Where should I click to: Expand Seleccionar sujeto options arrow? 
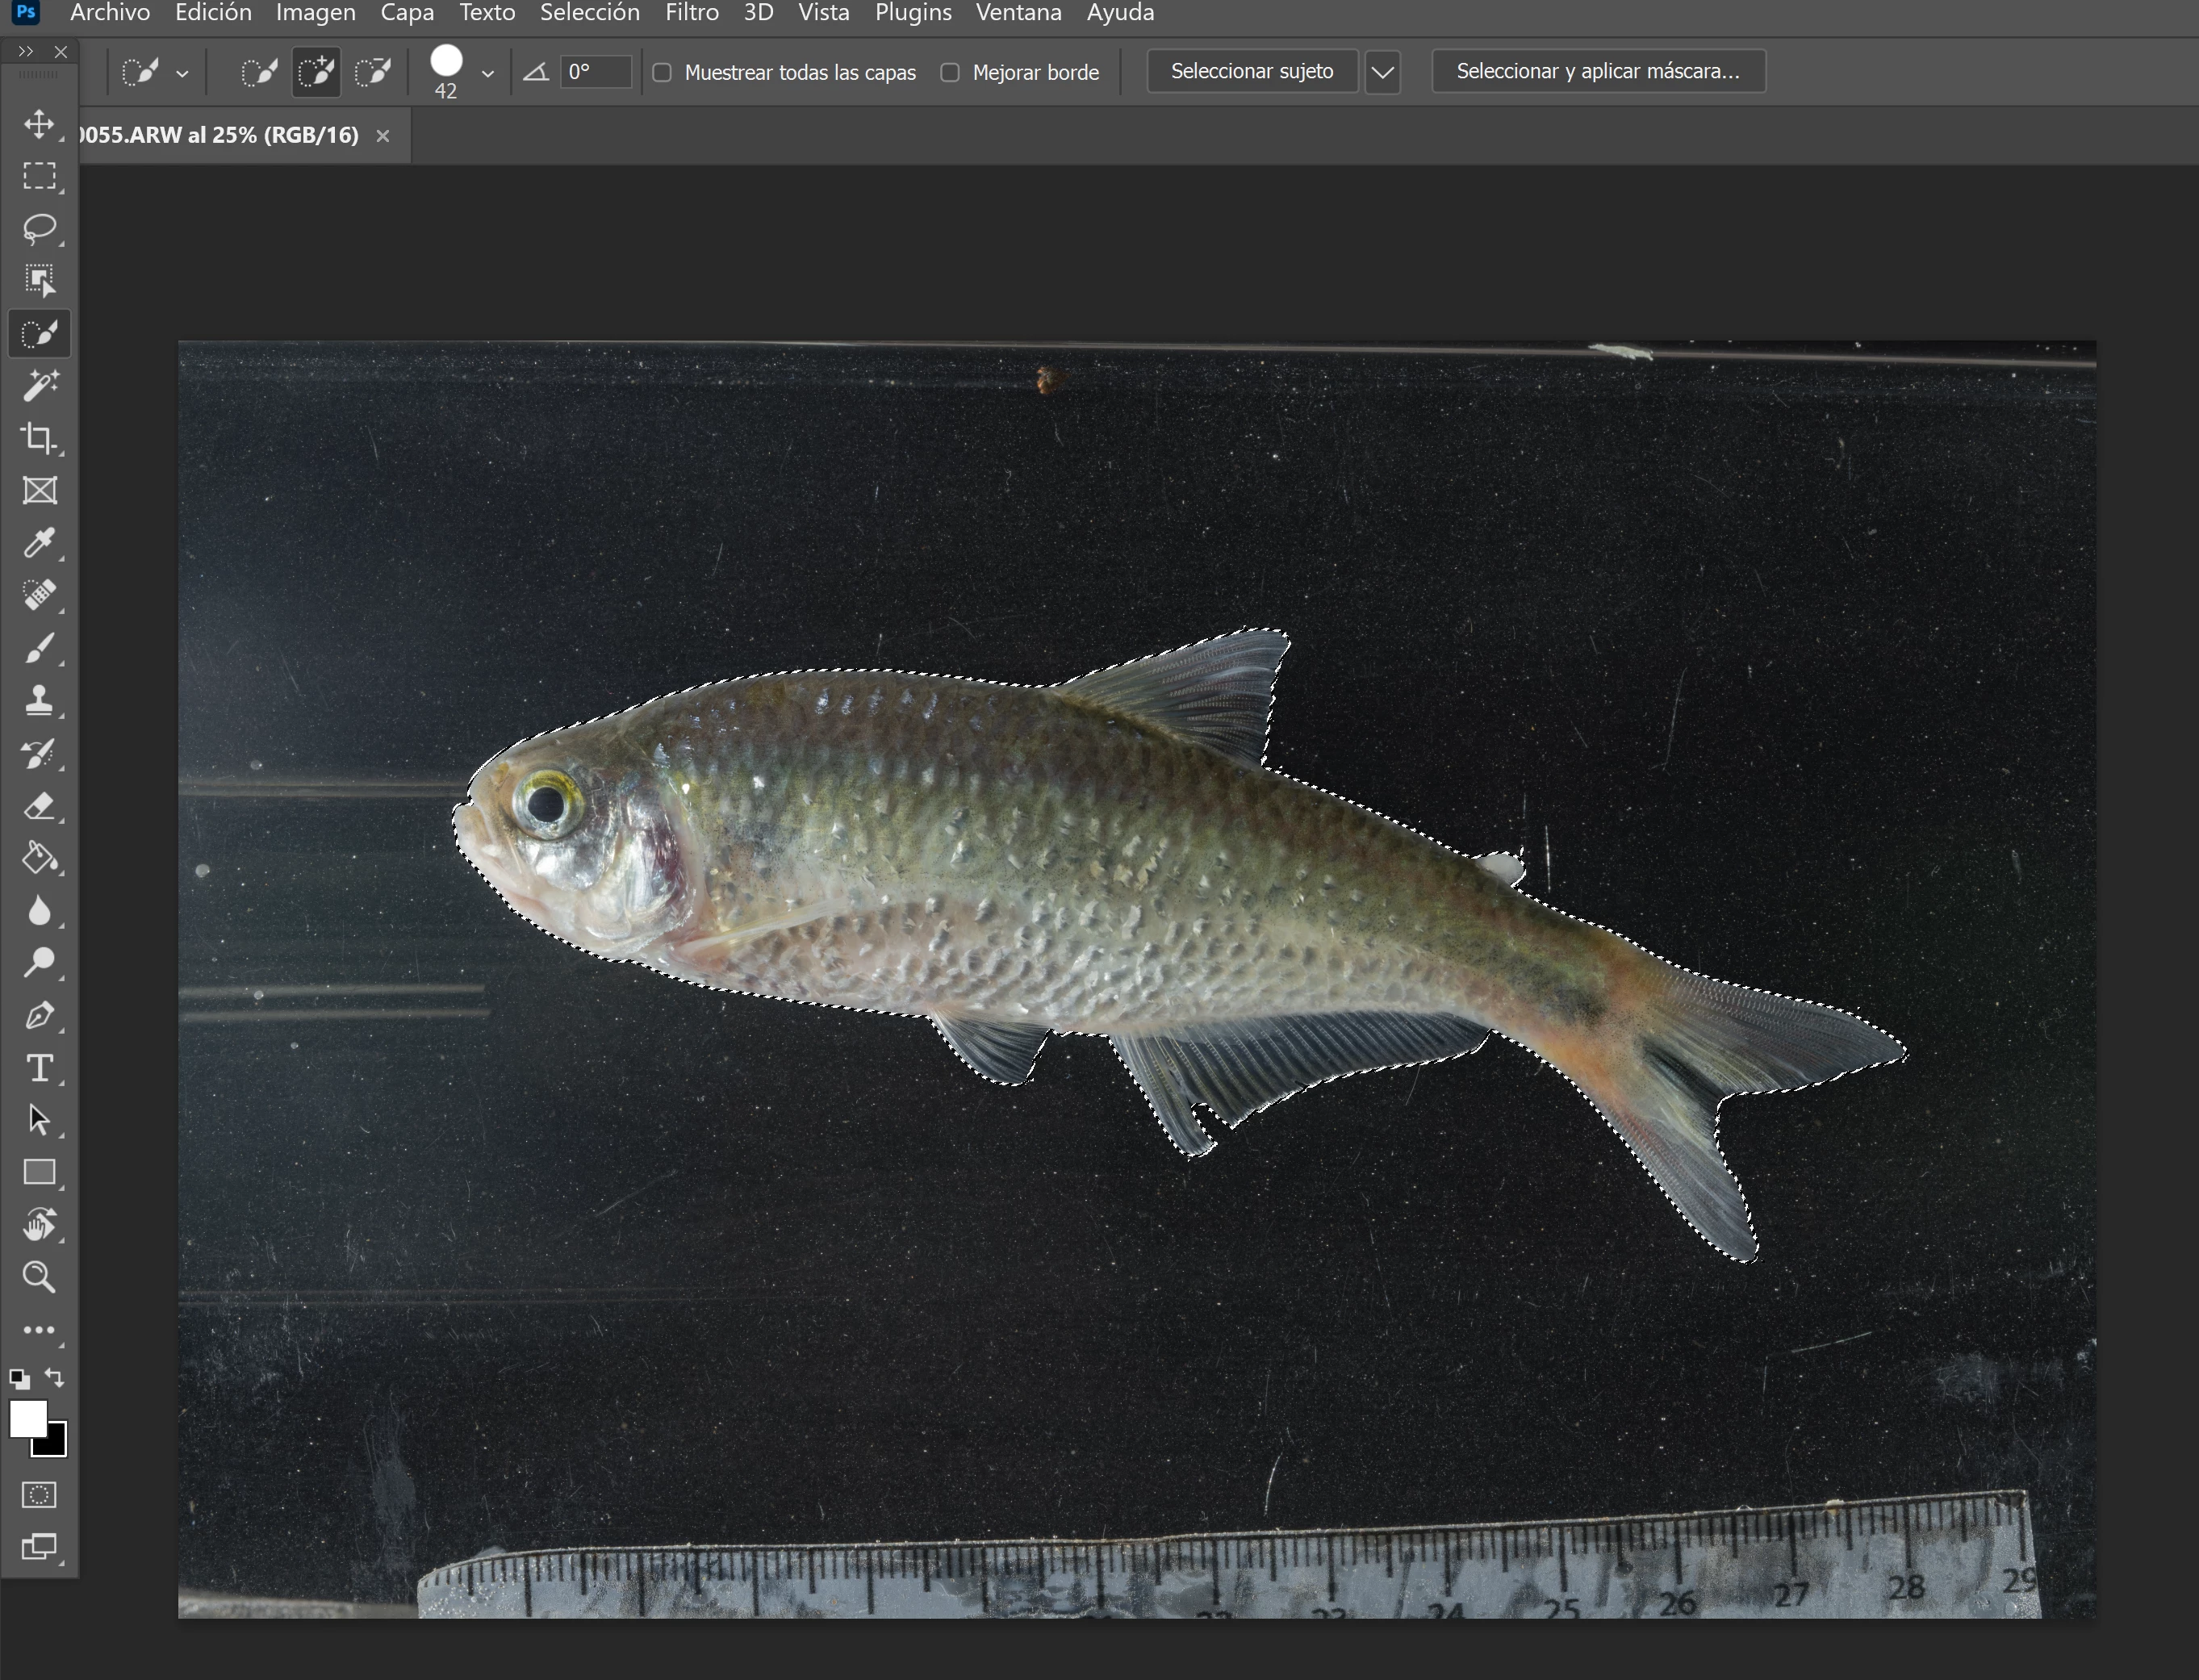1382,72
